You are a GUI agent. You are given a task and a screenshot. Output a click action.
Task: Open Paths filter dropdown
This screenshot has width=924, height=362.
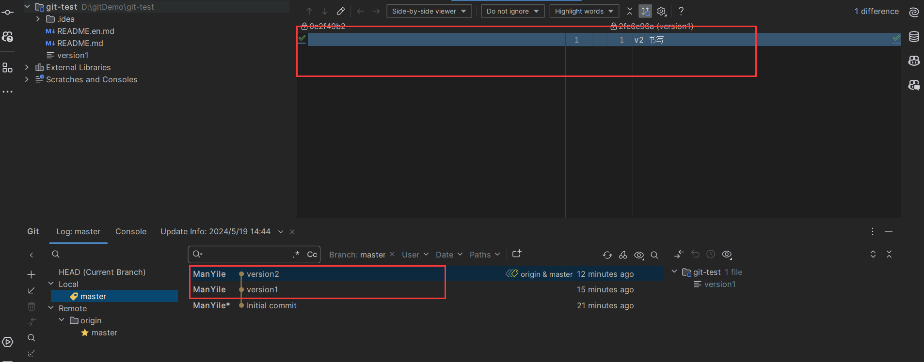click(484, 255)
